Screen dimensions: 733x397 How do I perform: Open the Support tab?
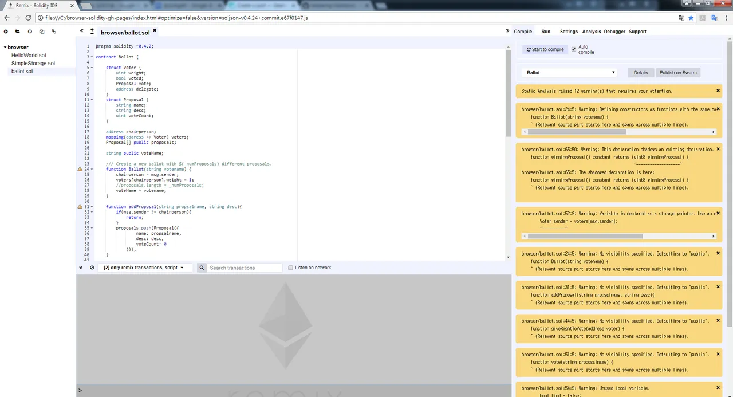click(x=637, y=32)
